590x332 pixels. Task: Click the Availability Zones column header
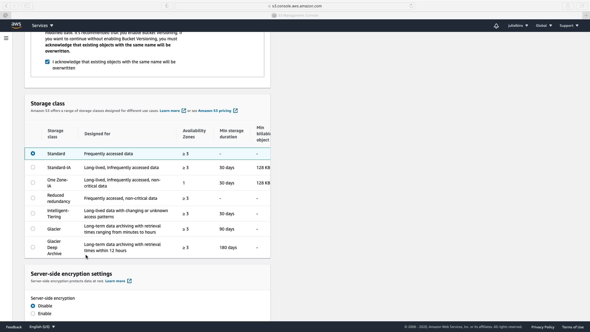click(194, 134)
